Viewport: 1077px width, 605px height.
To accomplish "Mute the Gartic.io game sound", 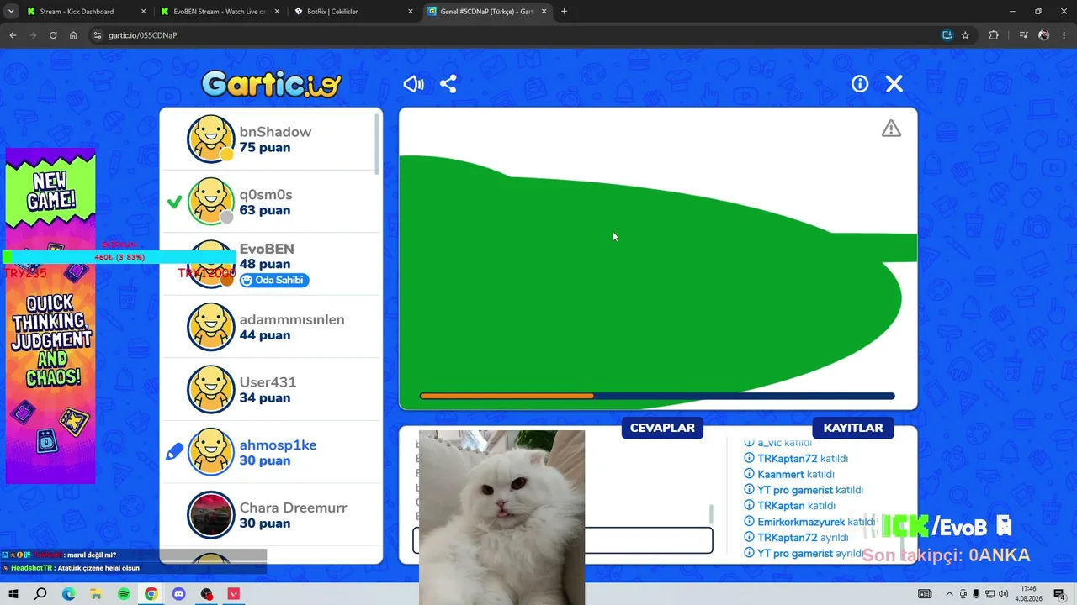I will 413,84.
